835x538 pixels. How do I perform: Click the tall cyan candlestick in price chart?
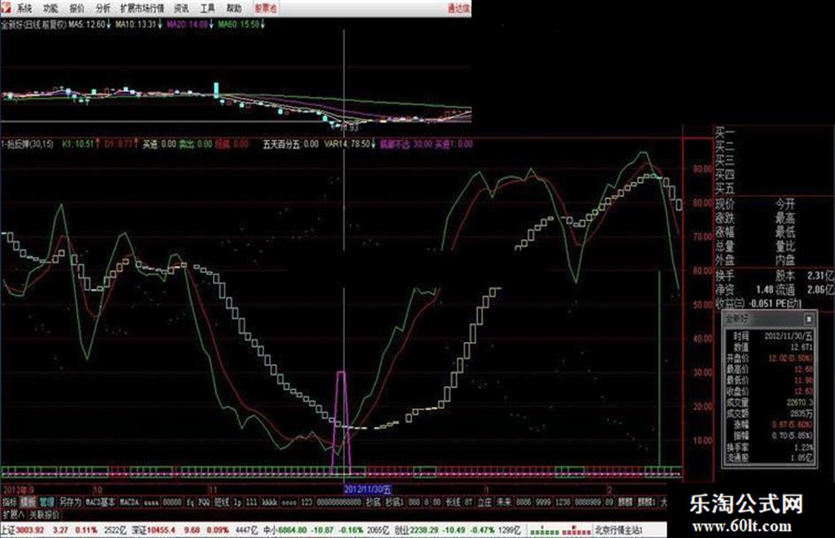pyautogui.click(x=216, y=89)
